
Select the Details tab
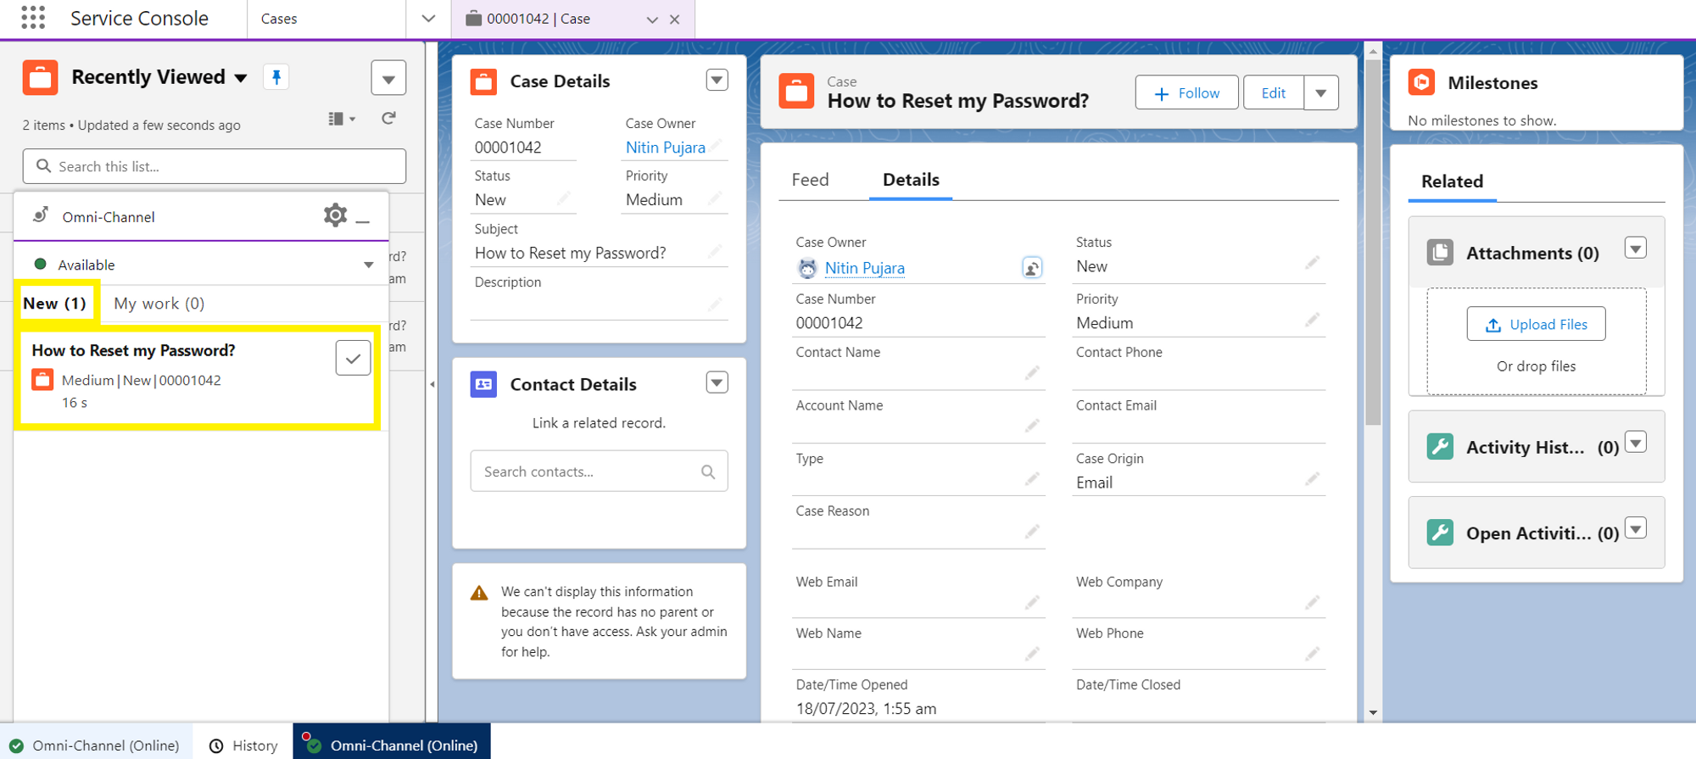(911, 180)
